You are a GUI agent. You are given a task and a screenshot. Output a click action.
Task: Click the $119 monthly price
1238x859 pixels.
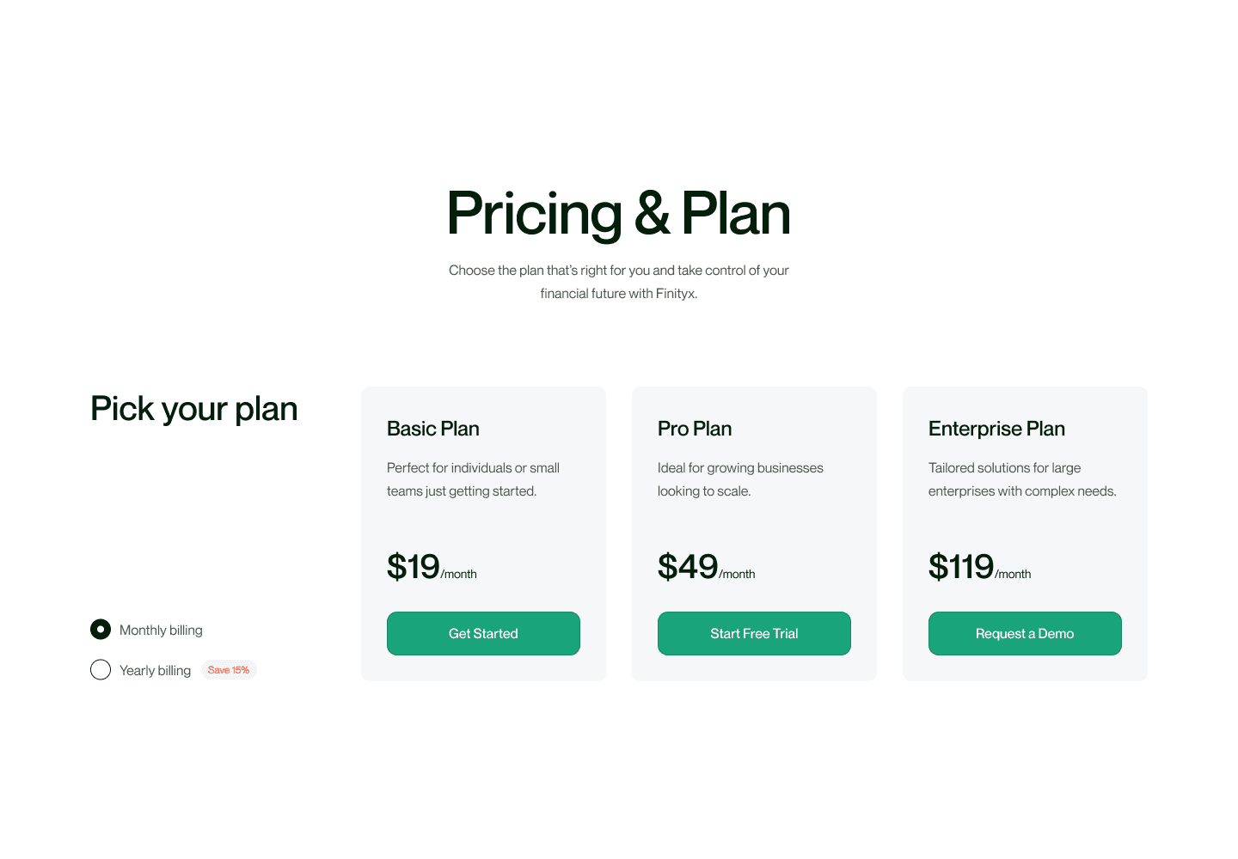(x=961, y=565)
